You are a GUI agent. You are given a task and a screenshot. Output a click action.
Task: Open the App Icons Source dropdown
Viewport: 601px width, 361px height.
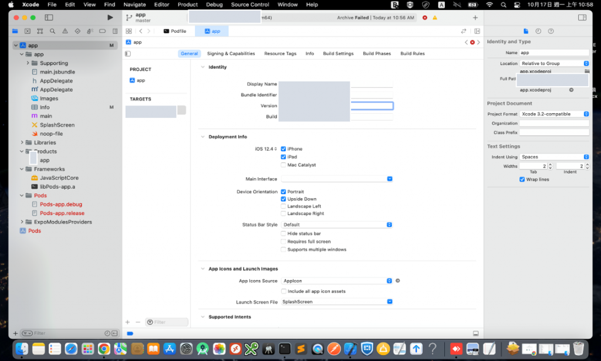tap(337, 281)
